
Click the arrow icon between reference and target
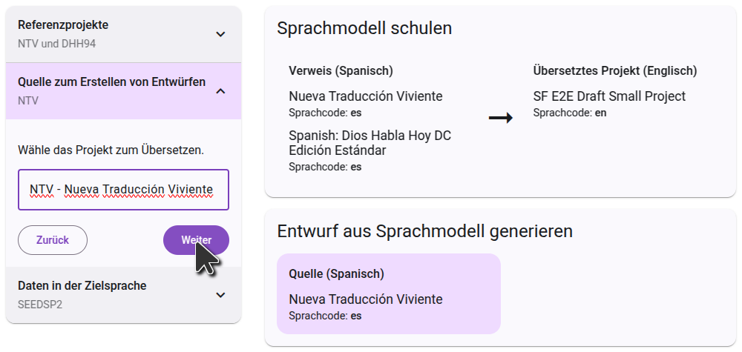(501, 118)
